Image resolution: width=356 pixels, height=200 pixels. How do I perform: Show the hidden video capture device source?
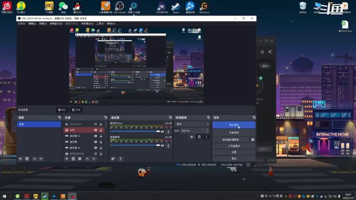pos(96,153)
